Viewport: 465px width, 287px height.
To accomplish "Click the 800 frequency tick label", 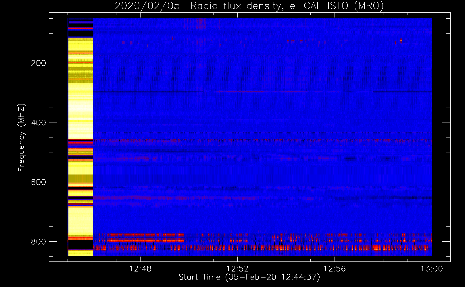I will [x=38, y=242].
